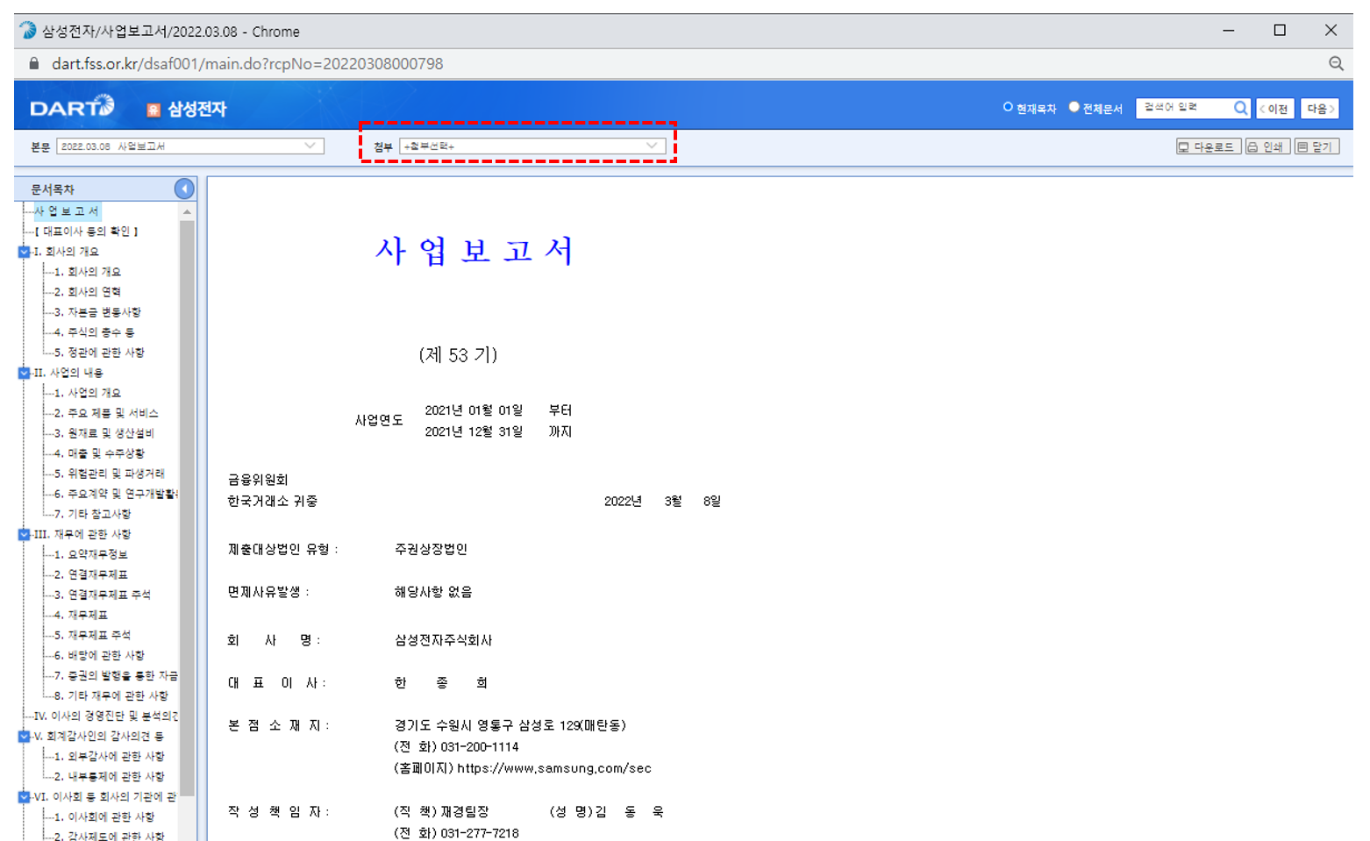The image size is (1370, 841).
Task: Open IV. 이사의 경영진단 및 분석의견
Action: pyautogui.click(x=105, y=716)
